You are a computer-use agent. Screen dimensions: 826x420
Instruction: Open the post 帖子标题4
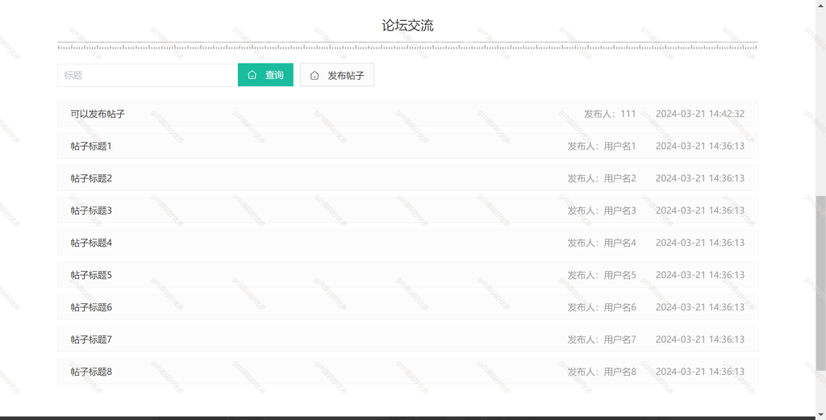(407, 243)
